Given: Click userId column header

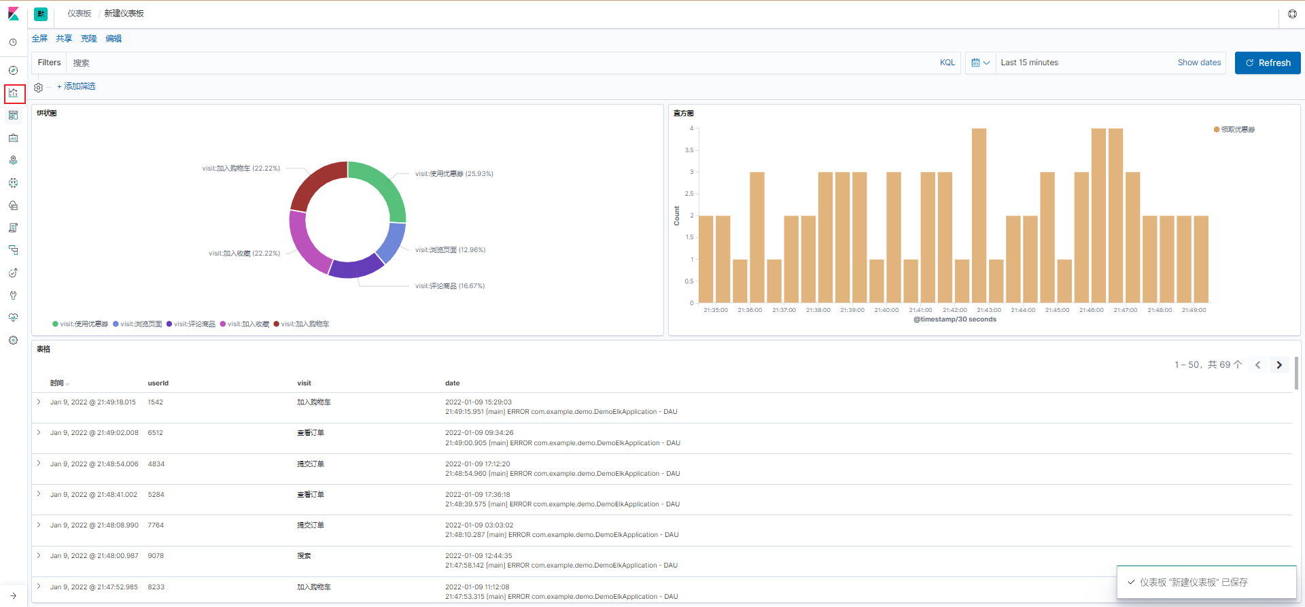Looking at the screenshot, I should pos(158,383).
